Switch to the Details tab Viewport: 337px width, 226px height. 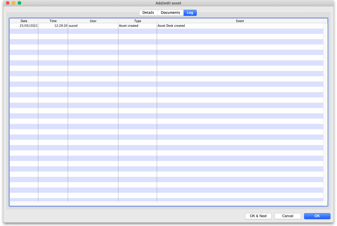(x=148, y=13)
